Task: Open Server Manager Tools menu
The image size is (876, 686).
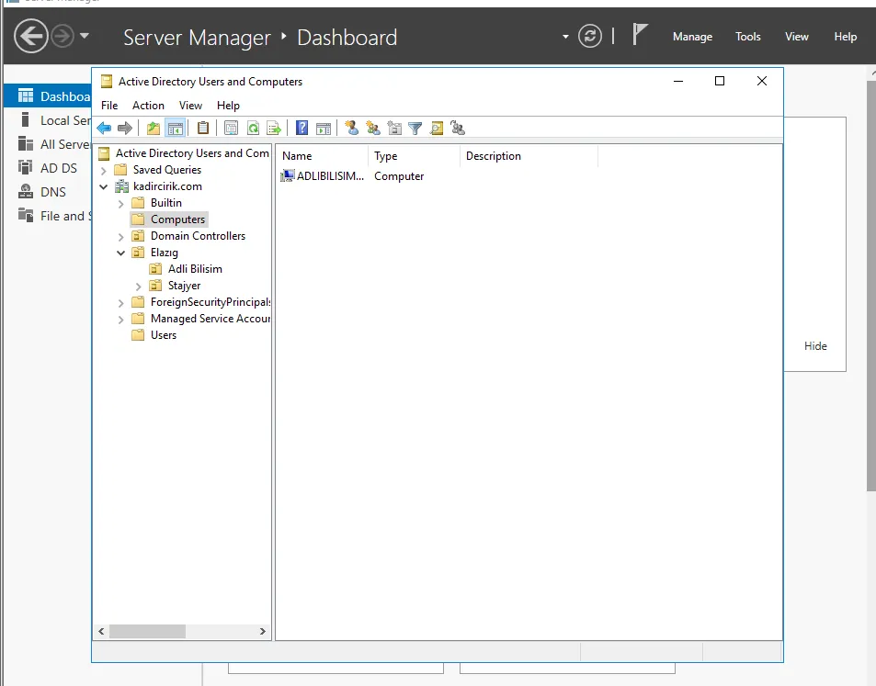Action: pos(747,37)
